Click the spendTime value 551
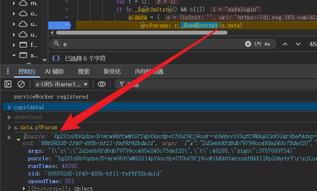This screenshot has width=317, height=191. click(70, 181)
